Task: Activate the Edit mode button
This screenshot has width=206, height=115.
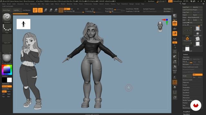Action: (x=35, y=10)
